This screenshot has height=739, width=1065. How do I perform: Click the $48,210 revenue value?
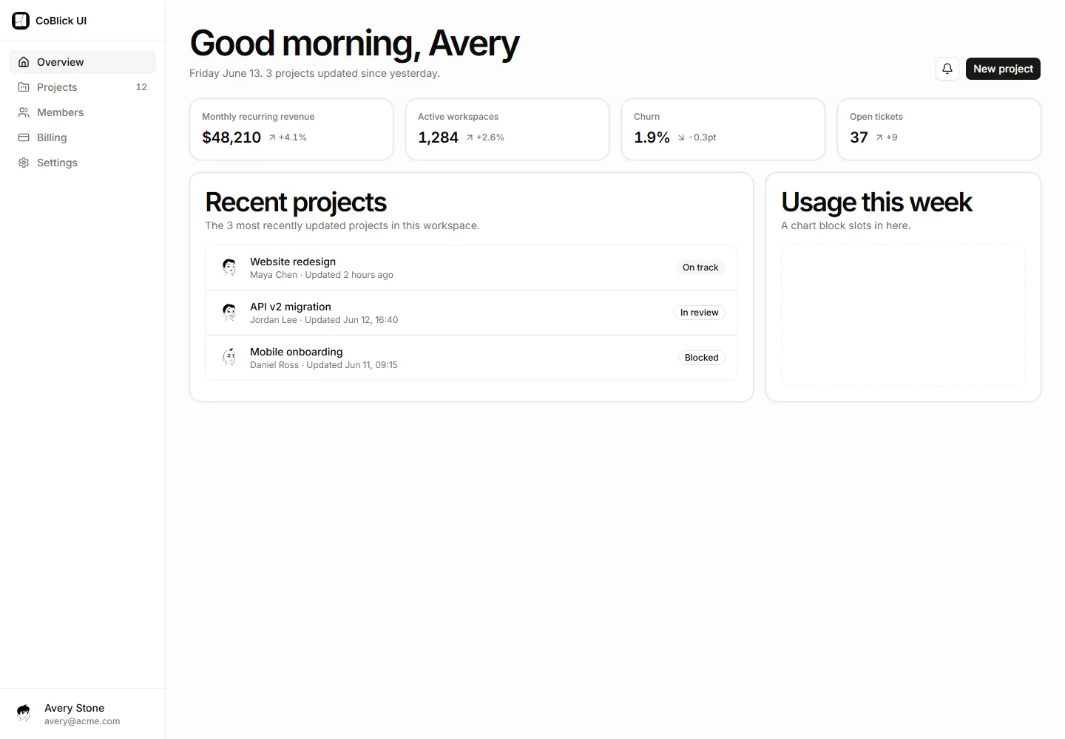(x=231, y=137)
